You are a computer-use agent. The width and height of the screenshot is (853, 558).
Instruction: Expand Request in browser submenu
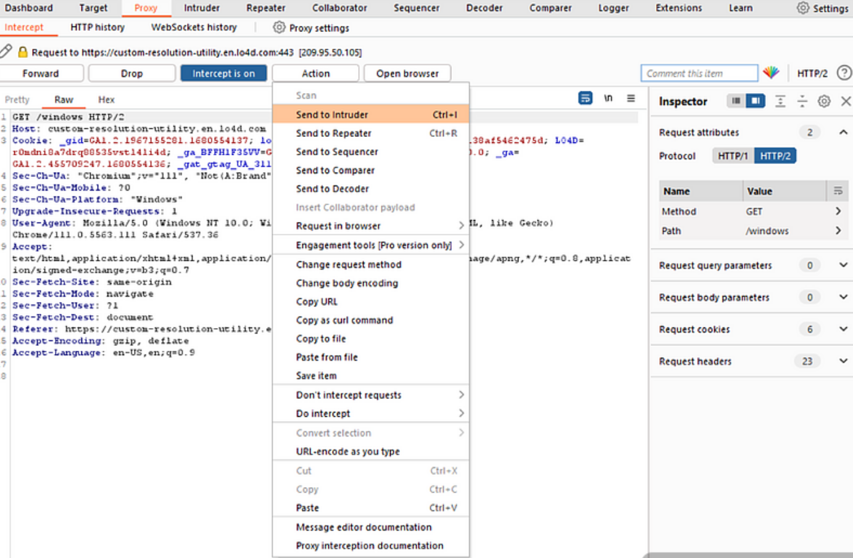point(371,226)
